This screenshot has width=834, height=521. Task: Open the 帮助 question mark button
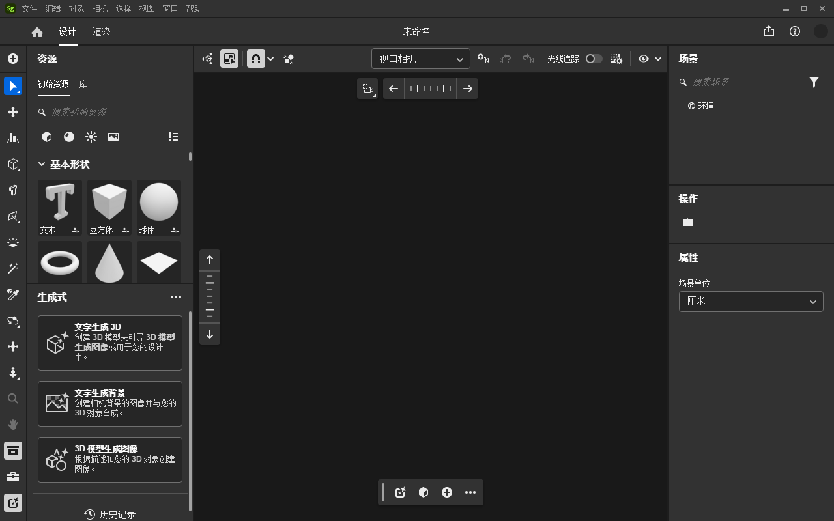coord(794,31)
